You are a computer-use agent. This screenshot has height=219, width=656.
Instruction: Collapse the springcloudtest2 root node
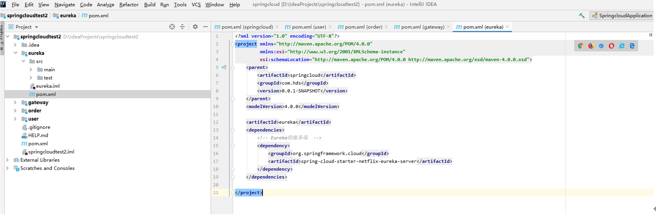[x=8, y=37]
